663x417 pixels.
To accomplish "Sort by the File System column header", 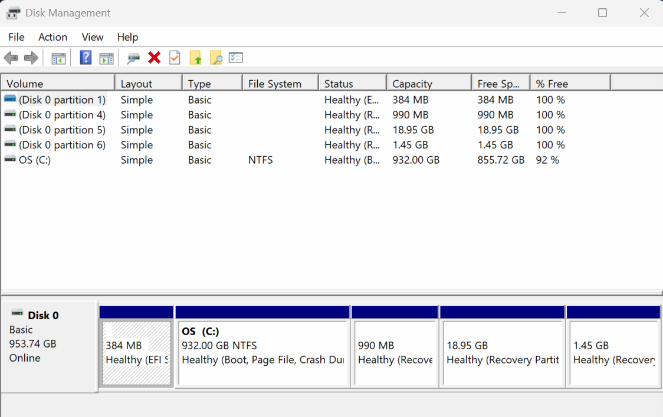I will click(x=280, y=84).
